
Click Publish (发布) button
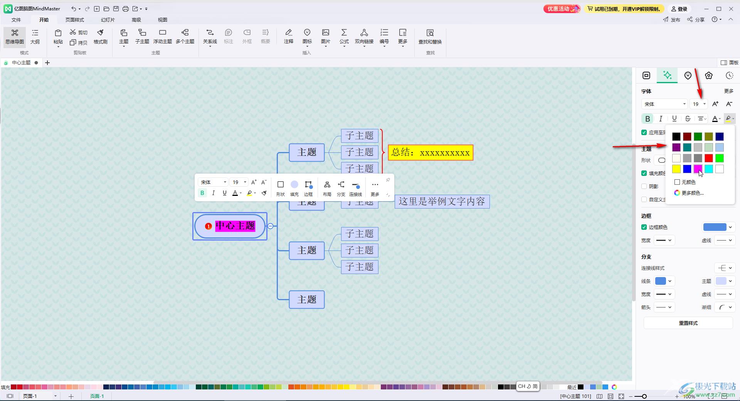671,20
